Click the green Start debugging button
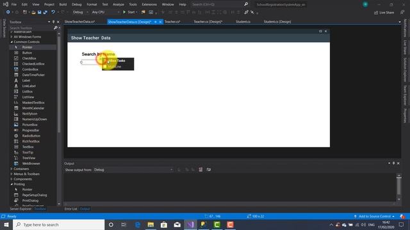Viewport: 410px width, 230px height. tap(130, 12)
